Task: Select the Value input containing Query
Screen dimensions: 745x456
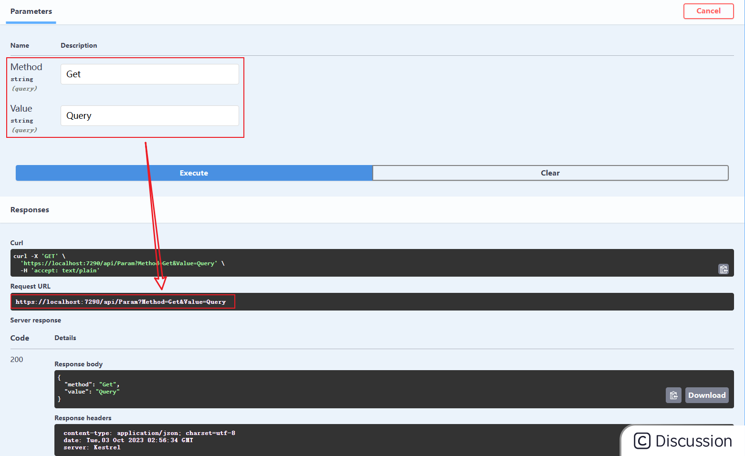Action: point(149,115)
